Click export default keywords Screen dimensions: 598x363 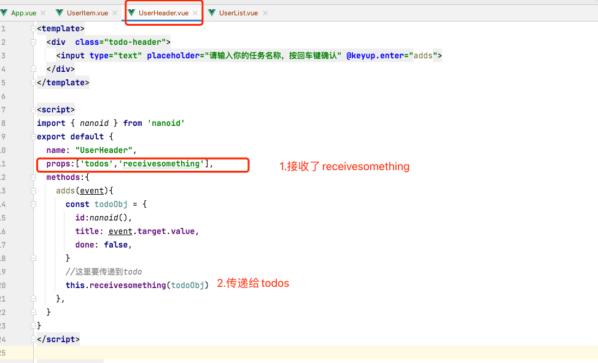tap(70, 136)
